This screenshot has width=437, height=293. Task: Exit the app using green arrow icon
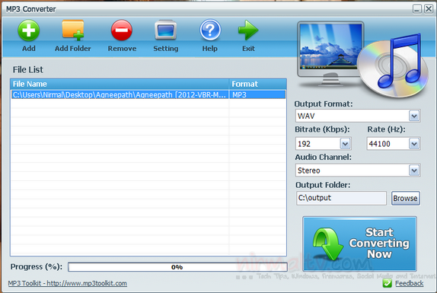tap(248, 30)
